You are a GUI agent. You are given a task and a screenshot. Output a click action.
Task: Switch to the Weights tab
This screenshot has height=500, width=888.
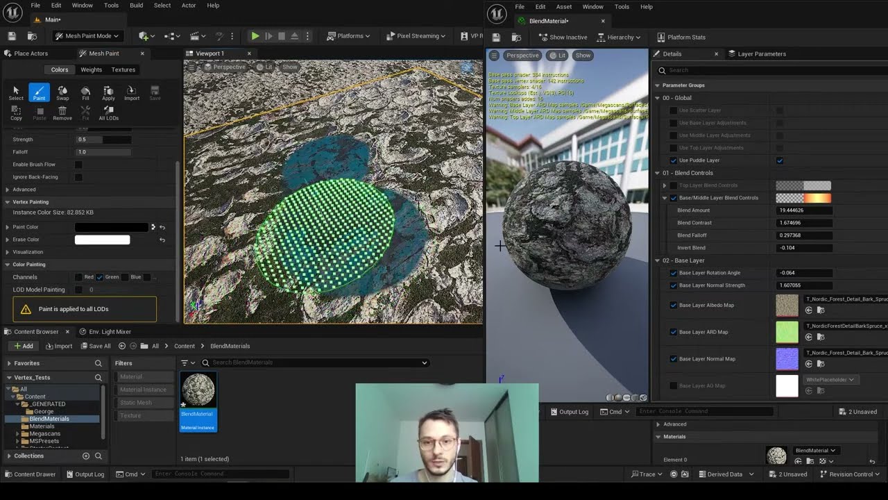coord(92,69)
